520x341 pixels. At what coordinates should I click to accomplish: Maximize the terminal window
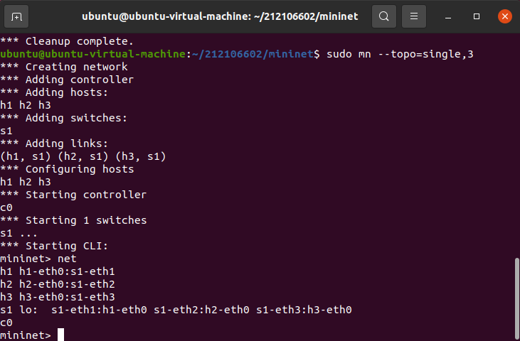(477, 16)
